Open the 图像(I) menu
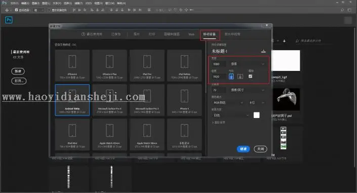The width and height of the screenshot is (357, 193). point(35,3)
